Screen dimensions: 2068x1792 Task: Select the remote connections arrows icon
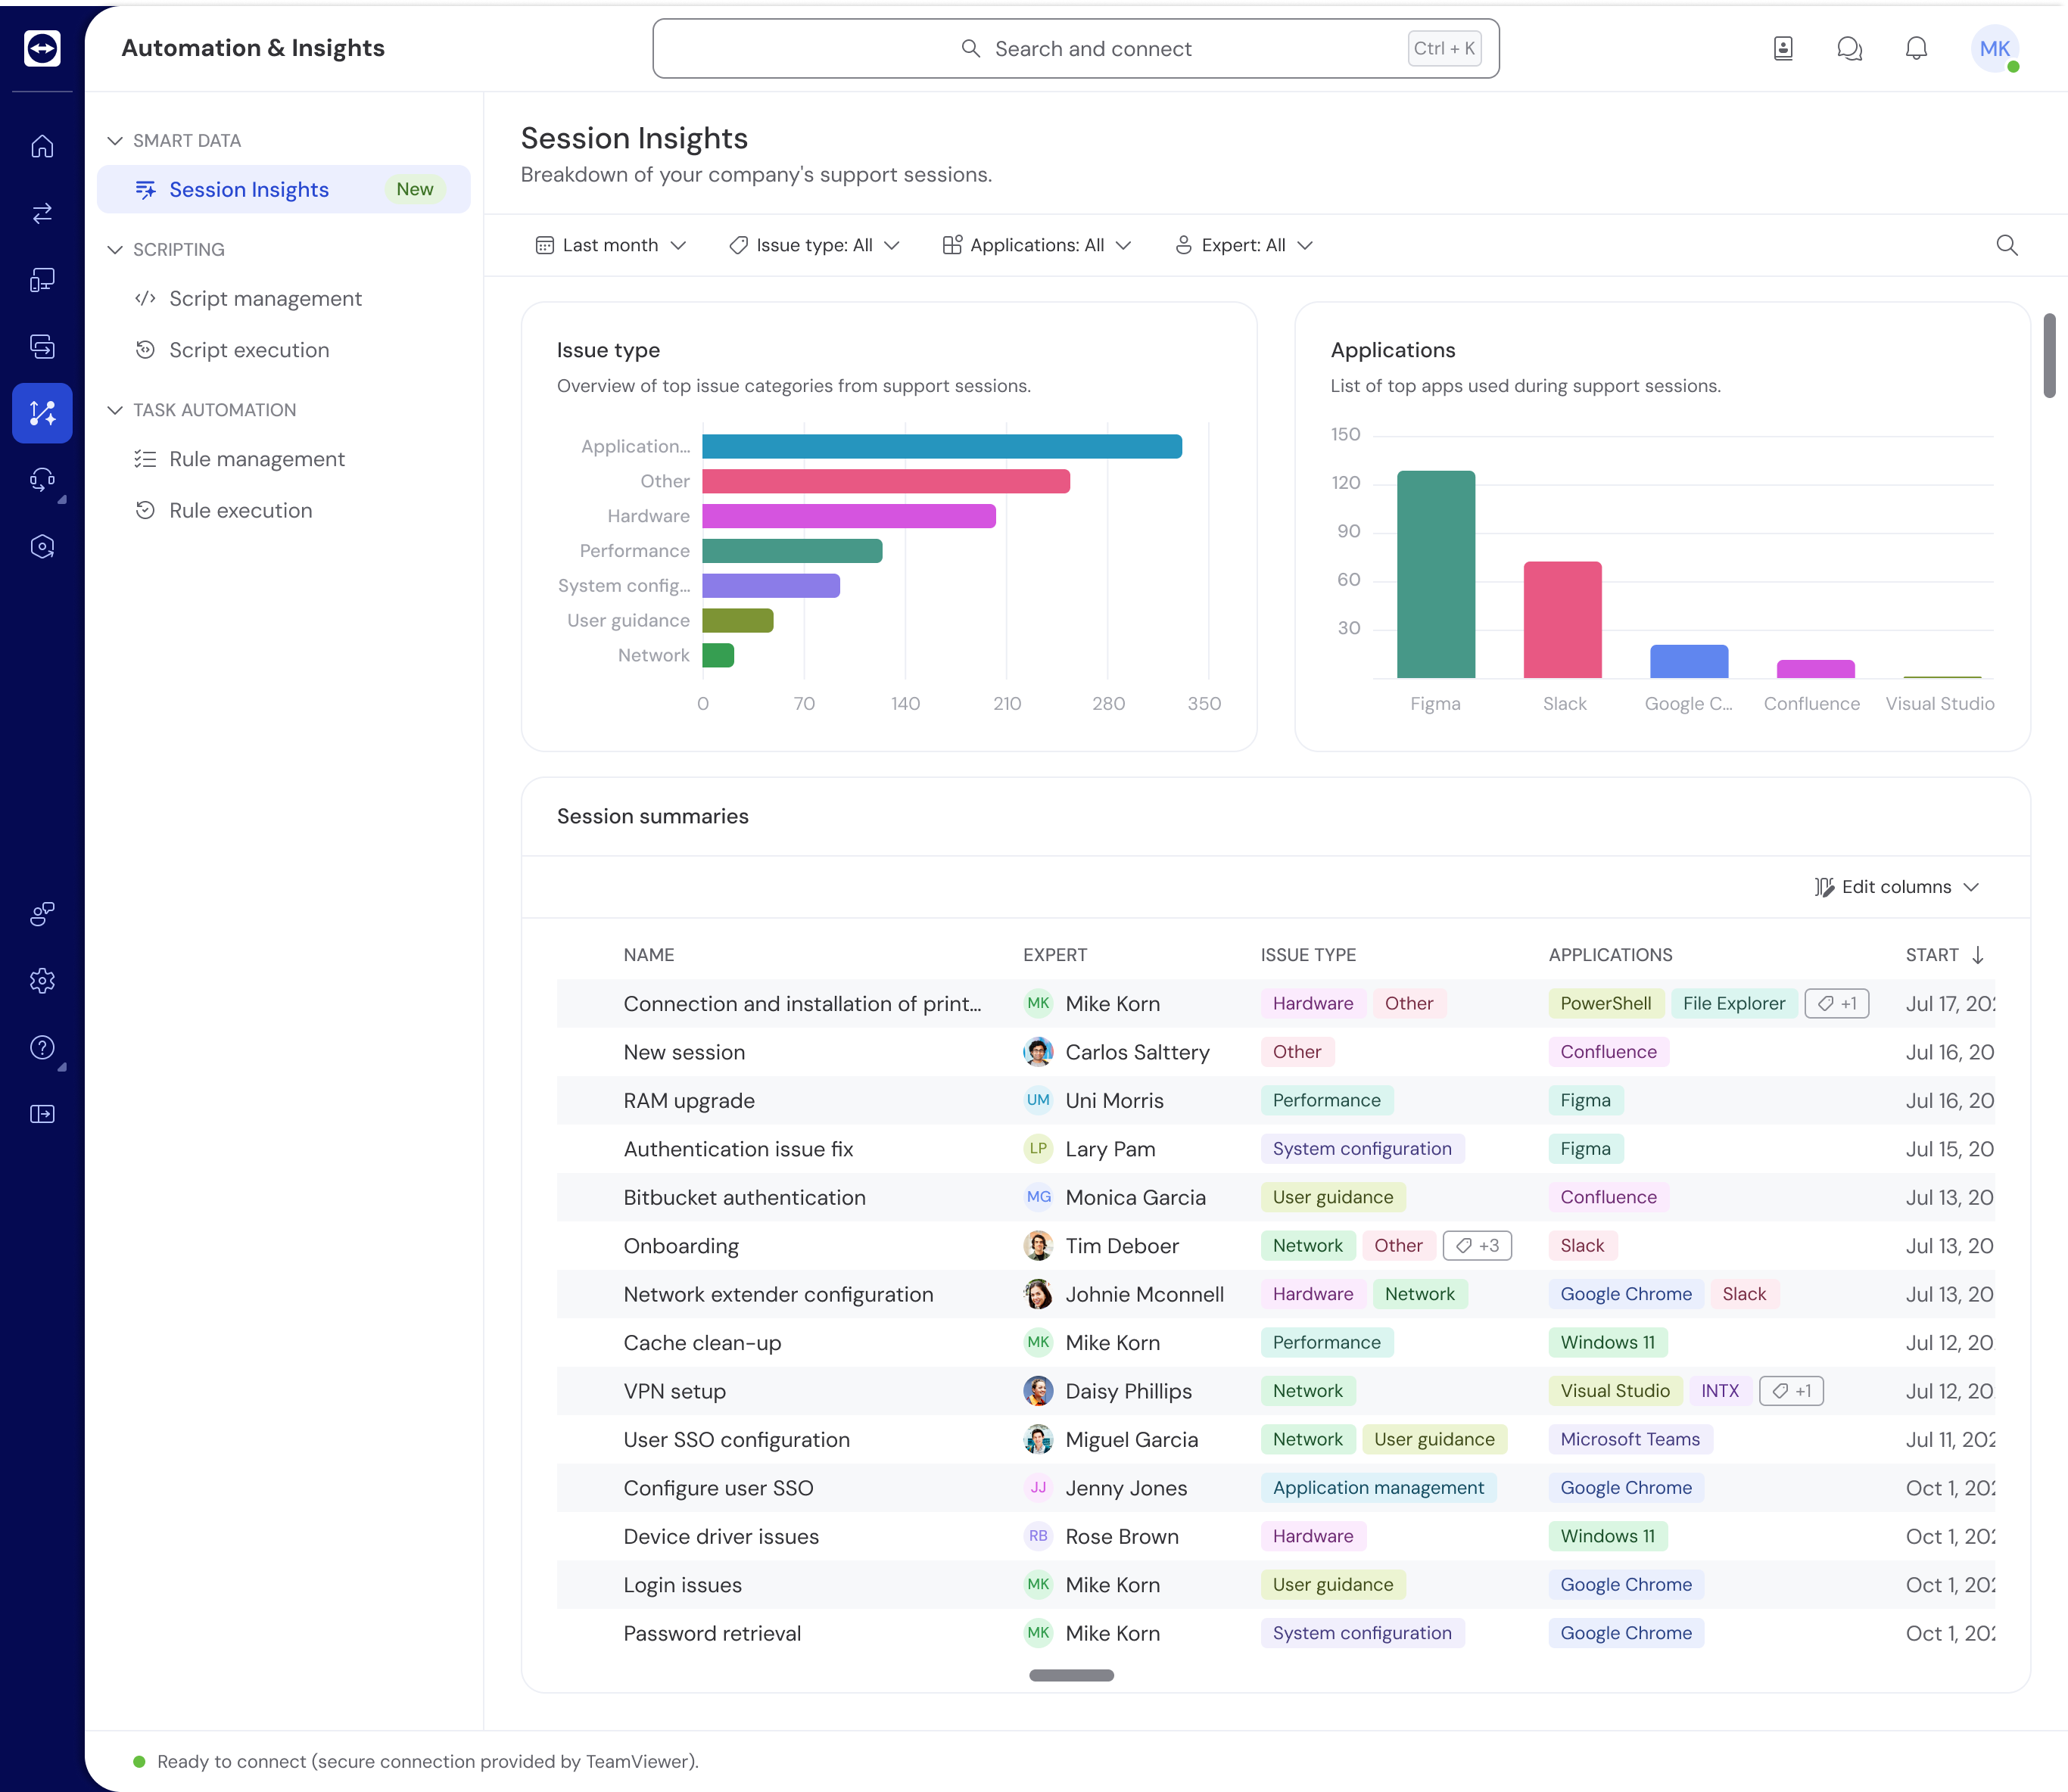(x=42, y=213)
